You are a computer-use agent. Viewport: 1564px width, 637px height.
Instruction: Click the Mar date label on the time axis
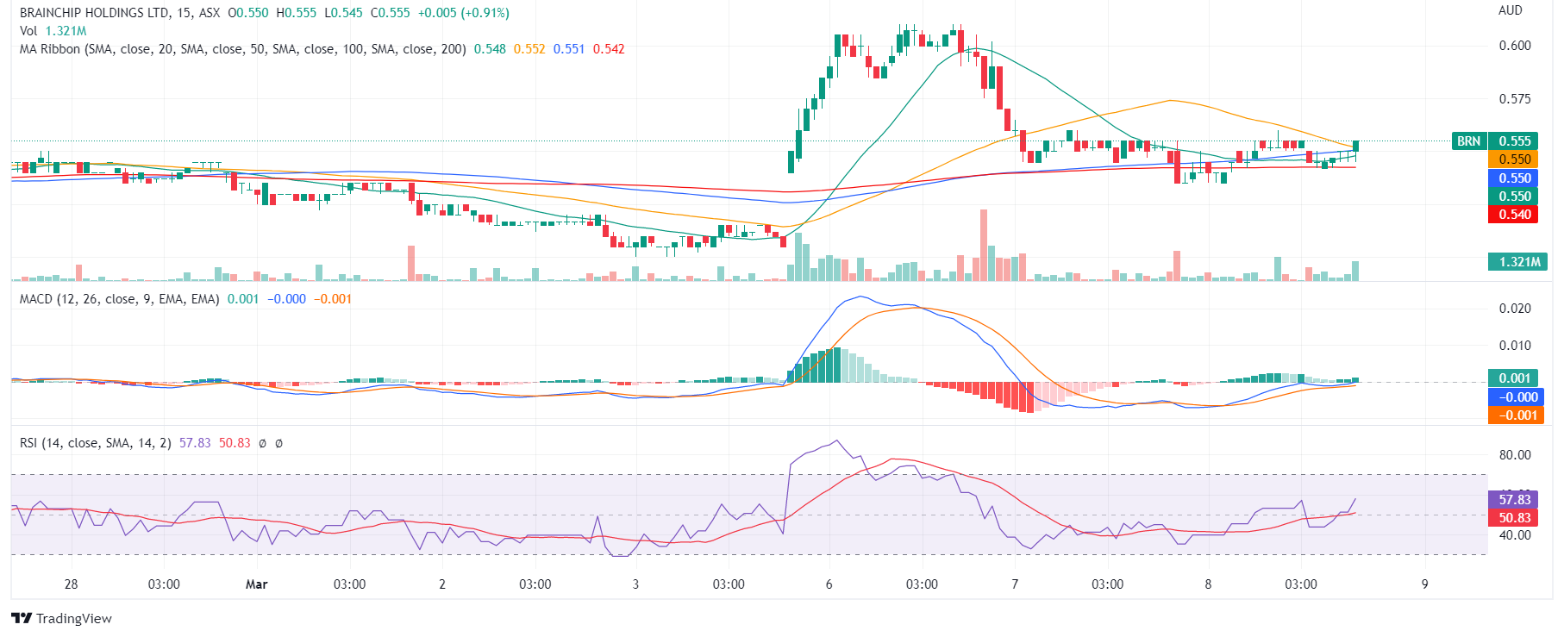[257, 584]
